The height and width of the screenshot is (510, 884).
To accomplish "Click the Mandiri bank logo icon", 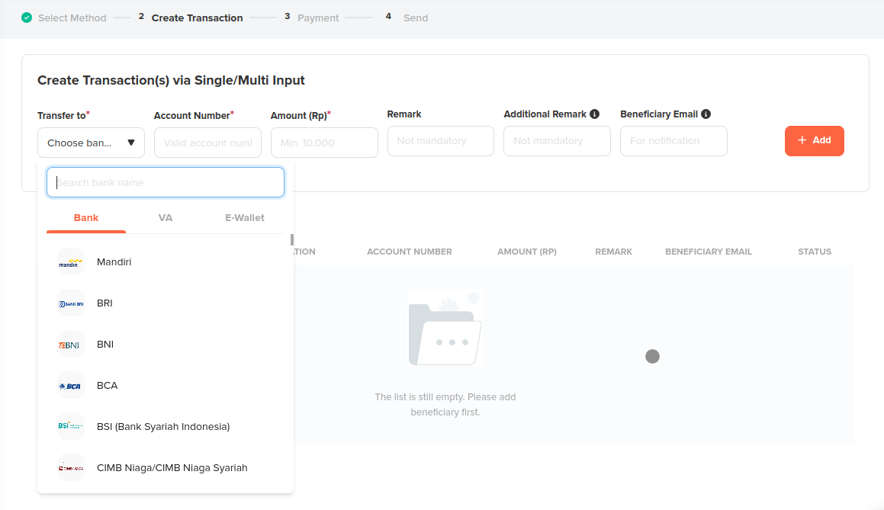I will pos(70,262).
